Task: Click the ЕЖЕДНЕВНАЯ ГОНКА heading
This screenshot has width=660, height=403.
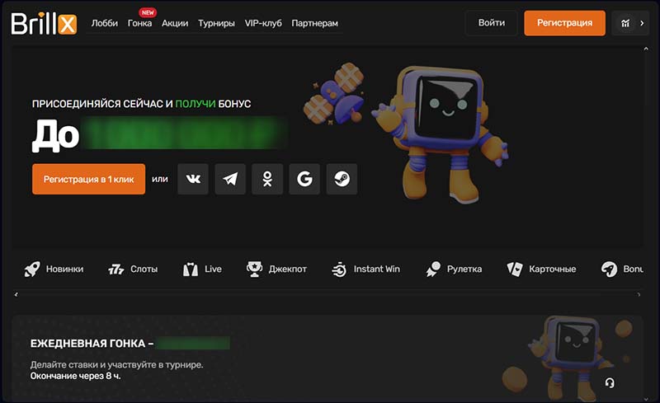Action: (92, 344)
